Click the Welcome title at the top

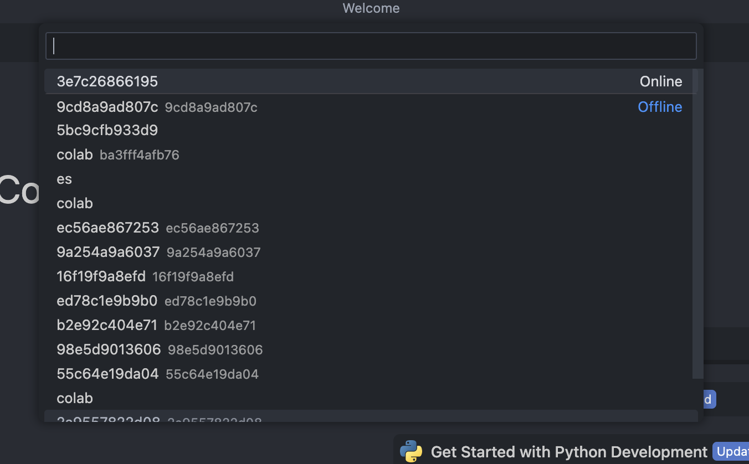tap(371, 8)
